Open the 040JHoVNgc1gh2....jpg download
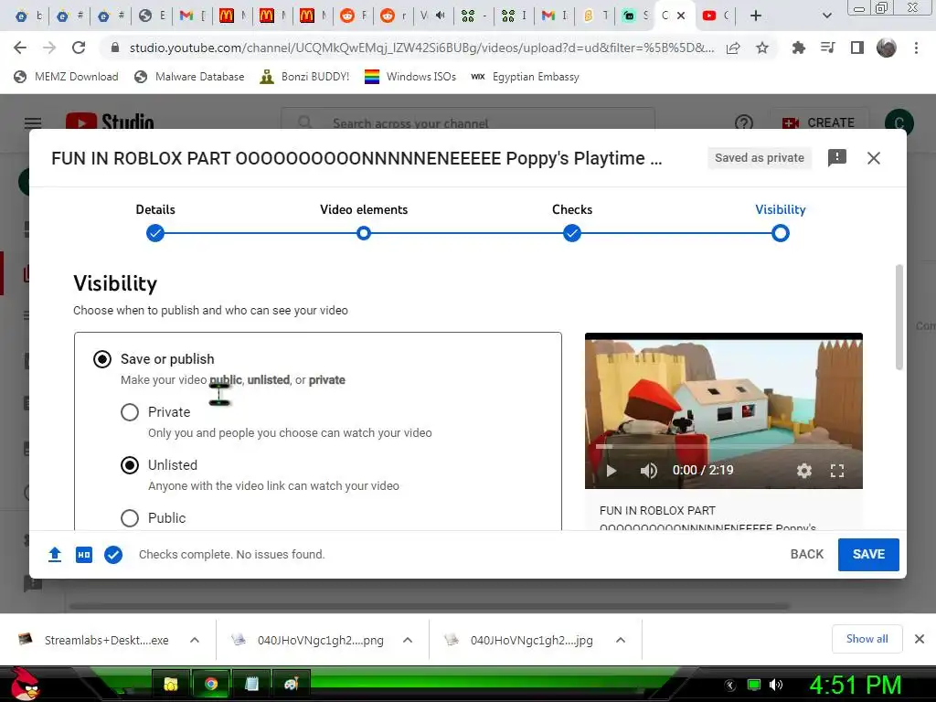Image resolution: width=936 pixels, height=702 pixels. click(519, 640)
